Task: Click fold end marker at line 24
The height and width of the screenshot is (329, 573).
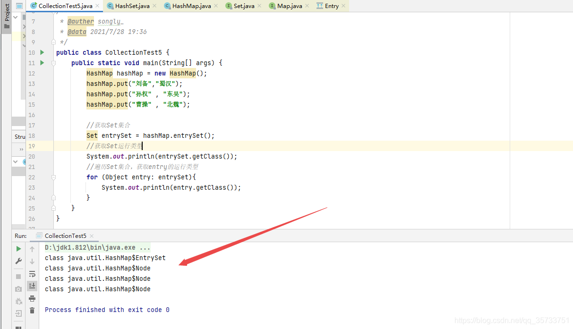Action: pos(53,198)
